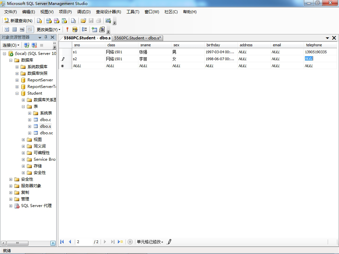Switch to the 5560PC.Student - dbo.s* tab

pyautogui.click(x=137, y=38)
